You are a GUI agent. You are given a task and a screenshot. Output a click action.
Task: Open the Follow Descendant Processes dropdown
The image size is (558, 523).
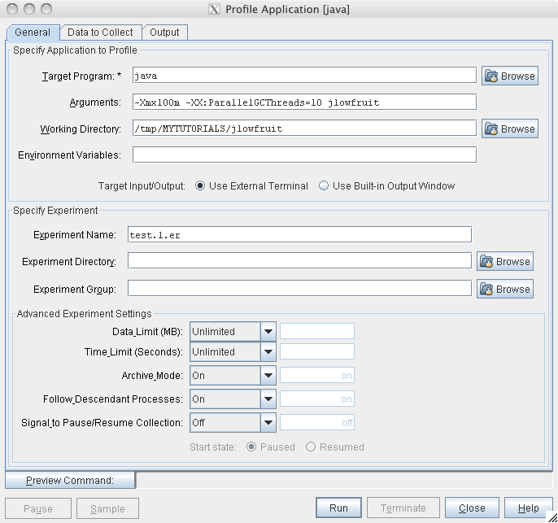coord(233,399)
